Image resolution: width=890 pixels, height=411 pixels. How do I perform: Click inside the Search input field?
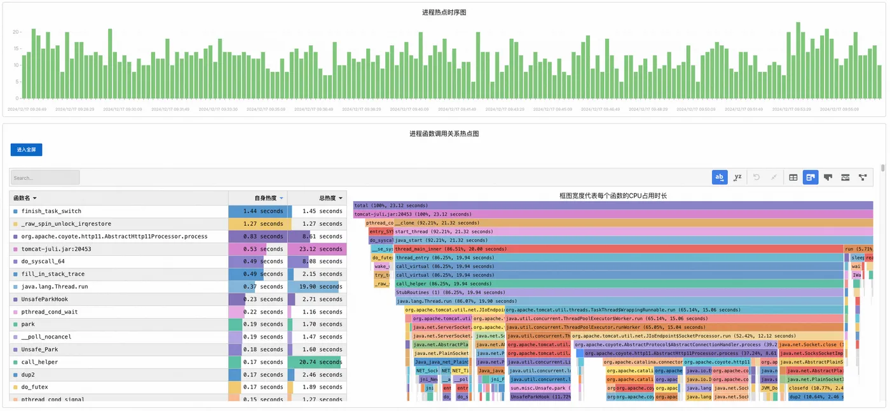[44, 178]
